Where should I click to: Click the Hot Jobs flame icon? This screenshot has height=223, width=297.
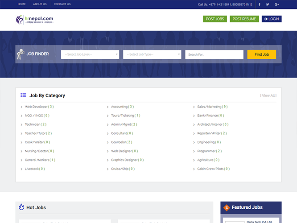21,207
